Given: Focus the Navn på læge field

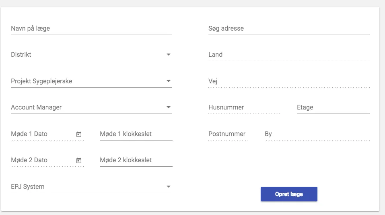Looking at the screenshot, I should point(91,29).
